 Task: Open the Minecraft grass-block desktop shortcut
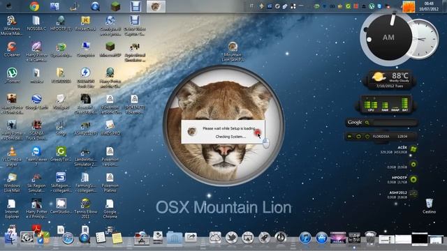pyautogui.click(x=110, y=50)
